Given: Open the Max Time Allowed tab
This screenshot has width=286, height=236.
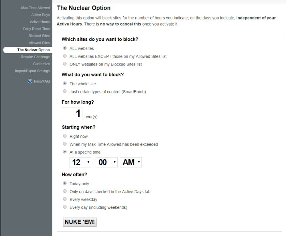Looking at the screenshot, I should (x=35, y=8).
